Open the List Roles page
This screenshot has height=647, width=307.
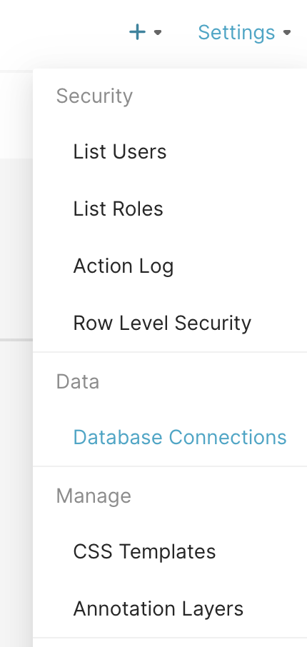click(x=118, y=209)
